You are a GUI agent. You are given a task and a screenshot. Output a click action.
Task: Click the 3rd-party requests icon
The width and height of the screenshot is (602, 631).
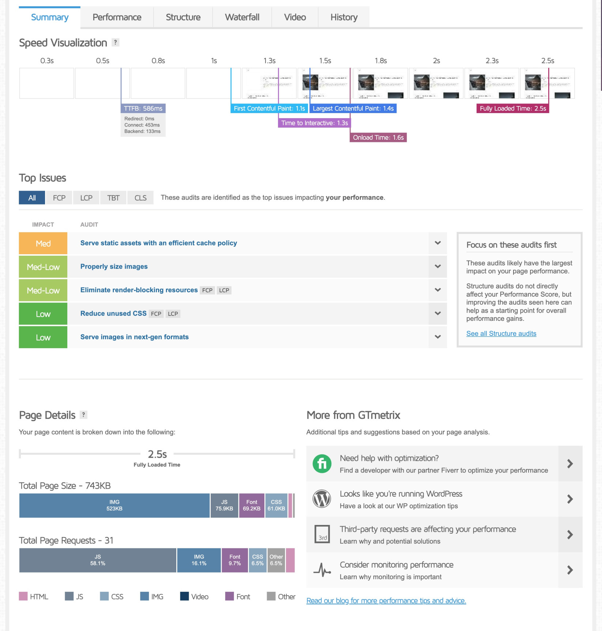[322, 534]
